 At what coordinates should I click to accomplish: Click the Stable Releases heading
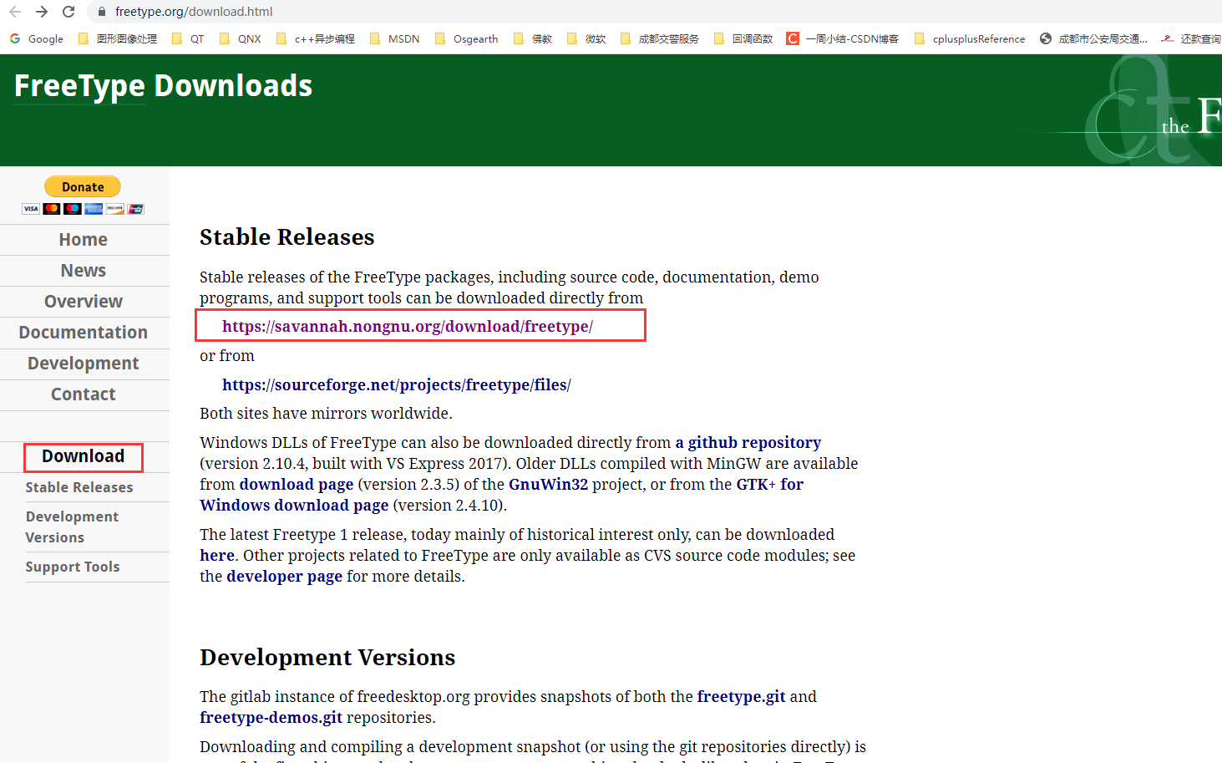click(286, 237)
